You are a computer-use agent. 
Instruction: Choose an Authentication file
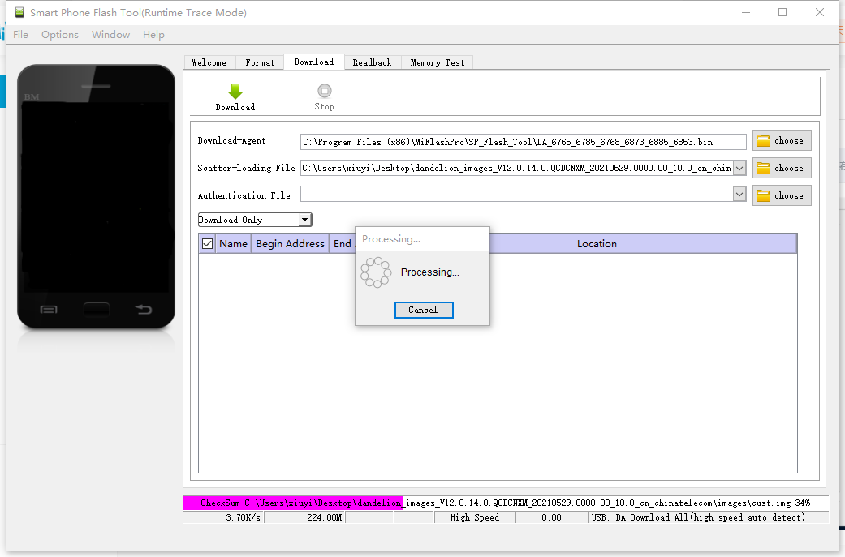click(x=782, y=195)
